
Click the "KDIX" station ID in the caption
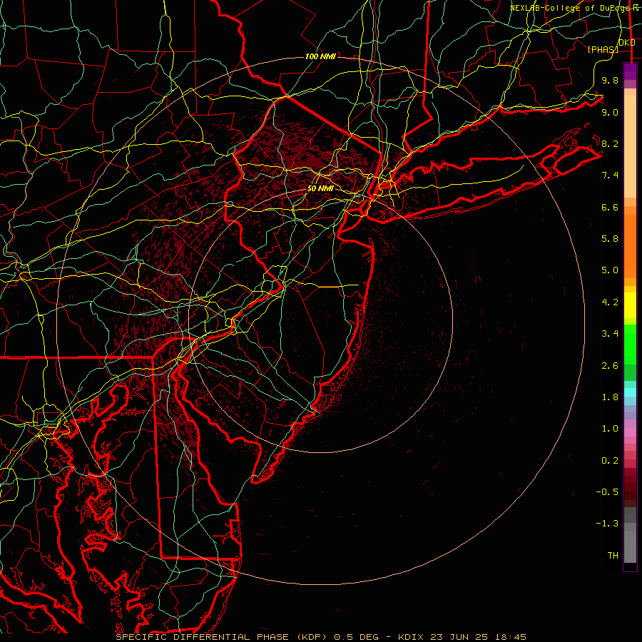412,637
